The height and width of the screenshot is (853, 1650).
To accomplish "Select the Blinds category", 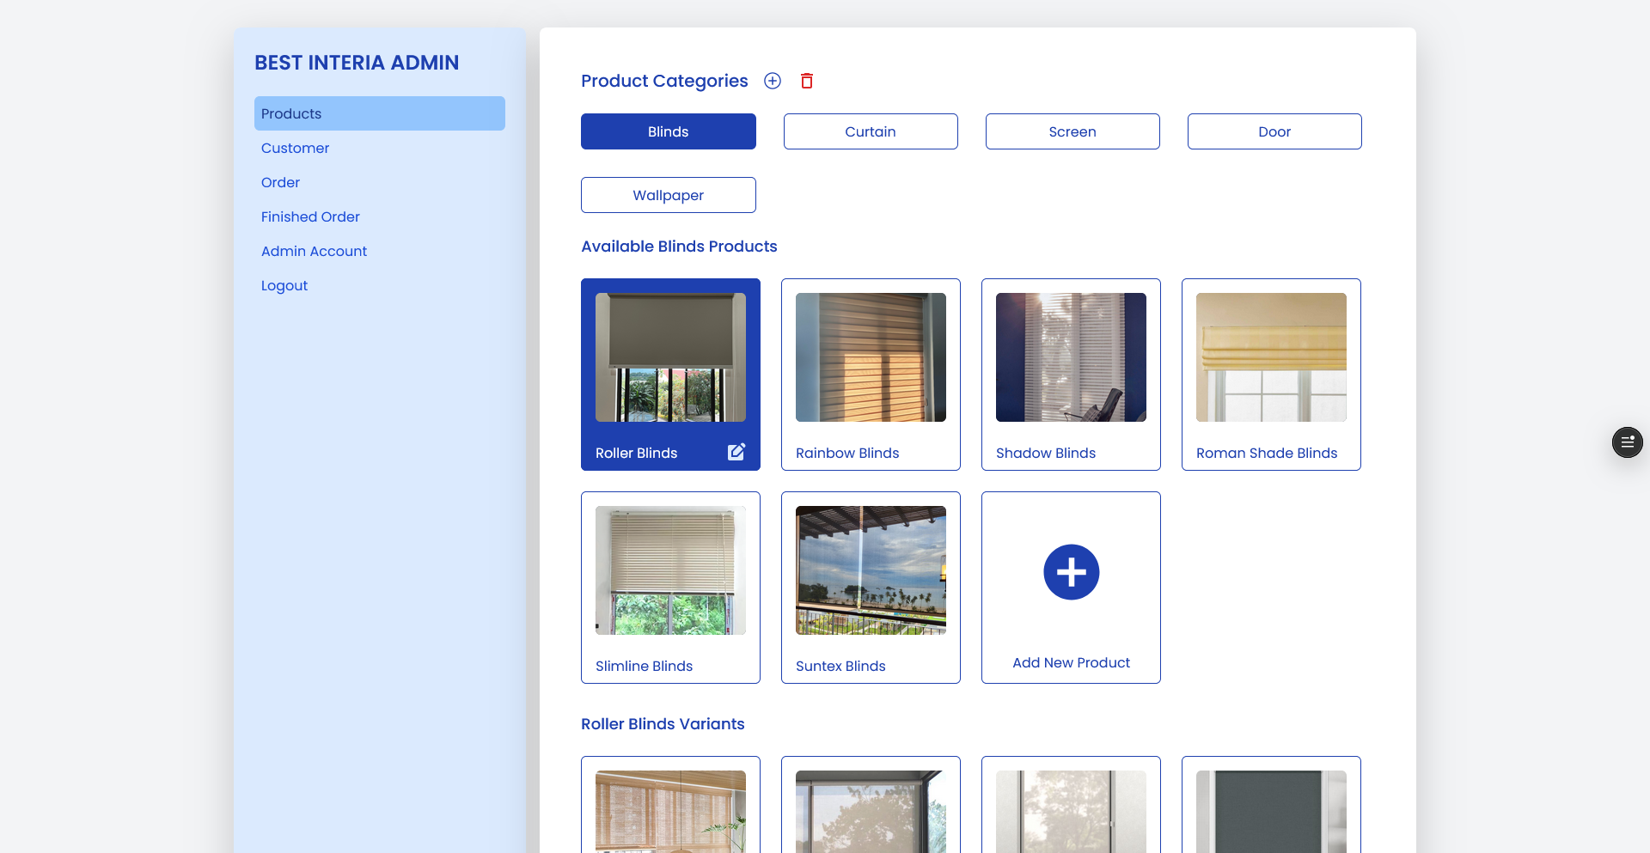I will pos(668,131).
